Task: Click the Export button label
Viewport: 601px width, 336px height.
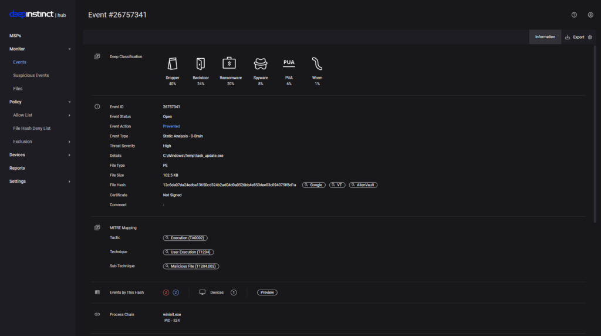Action: (578, 37)
